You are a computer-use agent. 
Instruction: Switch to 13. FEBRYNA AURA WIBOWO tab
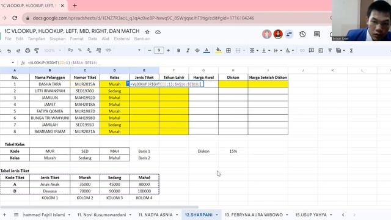point(254,215)
